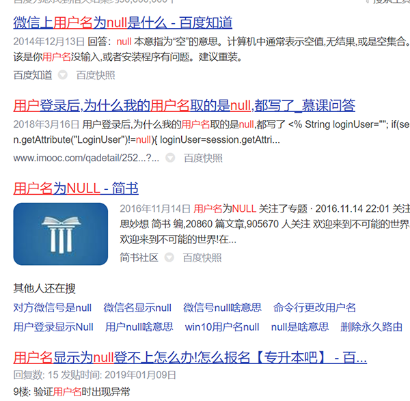Search related query 用户登录显示Null
The height and width of the screenshot is (401, 410).
pyautogui.click(x=53, y=327)
